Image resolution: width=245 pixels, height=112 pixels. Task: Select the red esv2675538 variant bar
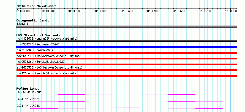[x=127, y=70]
